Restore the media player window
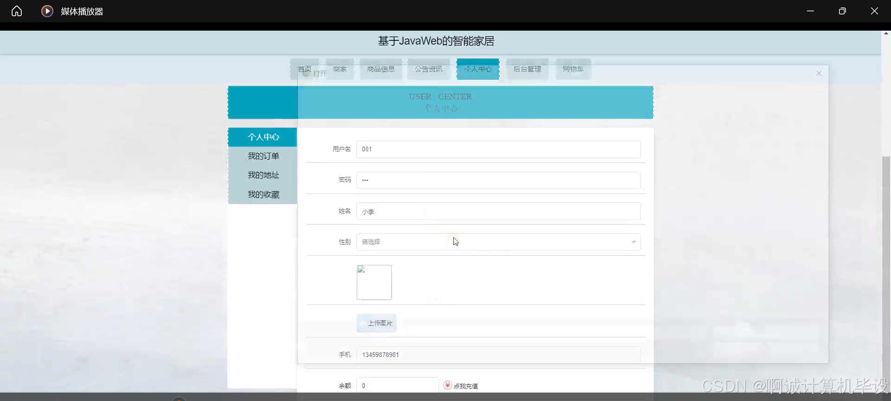This screenshot has height=401, width=891. click(x=842, y=11)
